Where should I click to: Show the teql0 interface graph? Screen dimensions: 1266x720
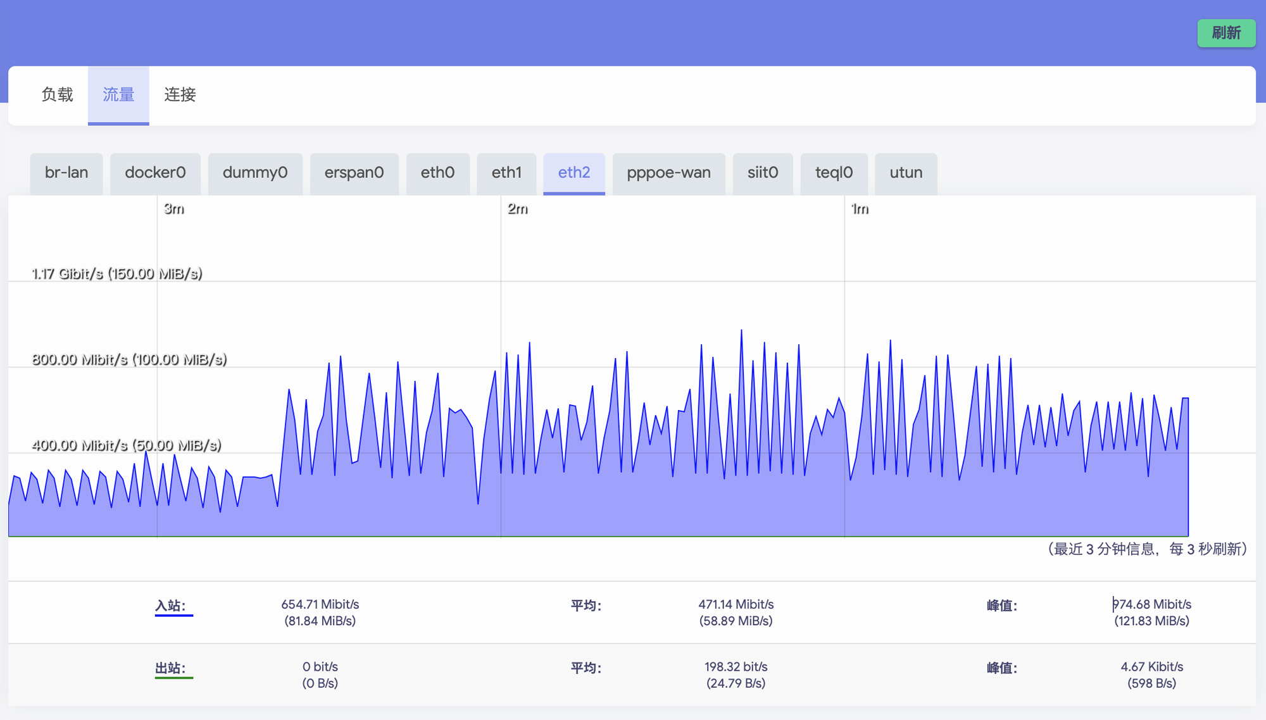[834, 173]
